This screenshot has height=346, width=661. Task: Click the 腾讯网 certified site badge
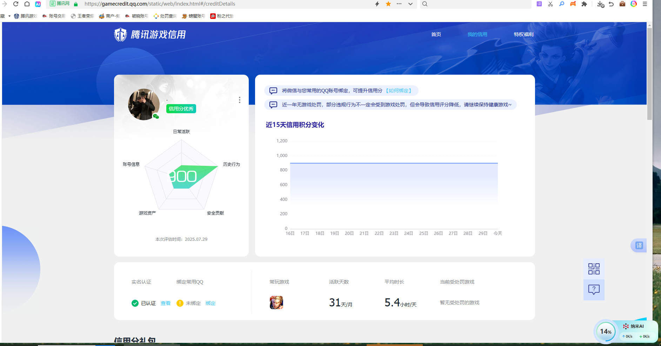click(59, 4)
